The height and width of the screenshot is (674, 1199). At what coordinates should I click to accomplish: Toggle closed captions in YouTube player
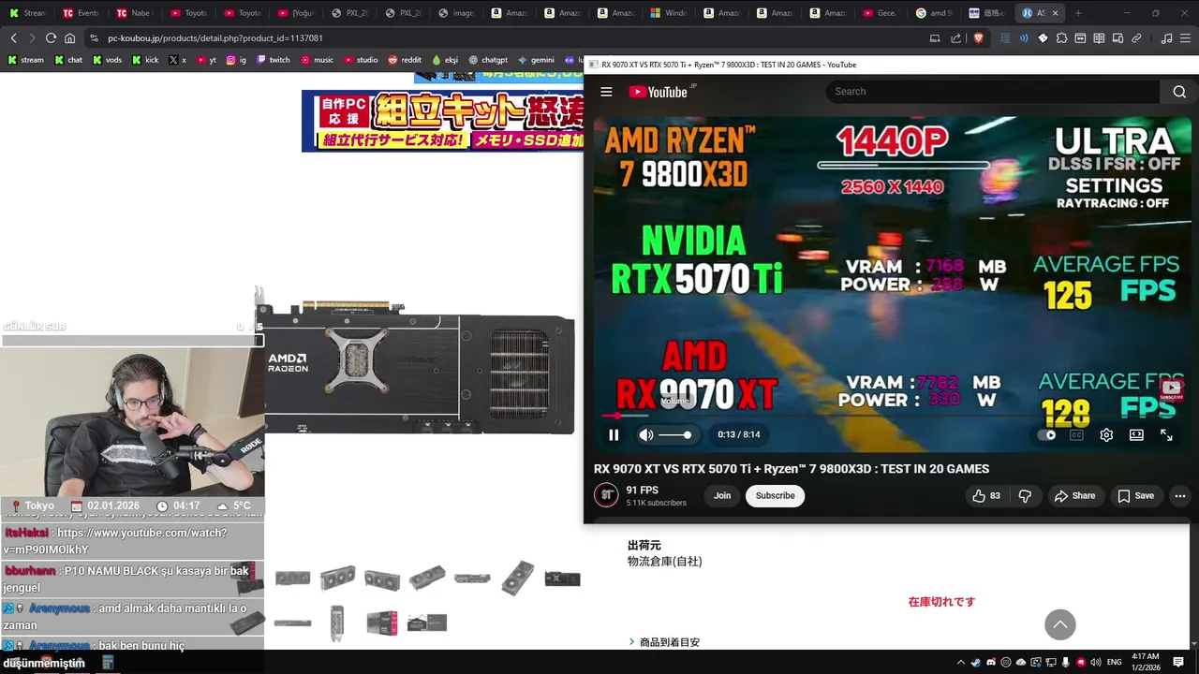pos(1076,434)
